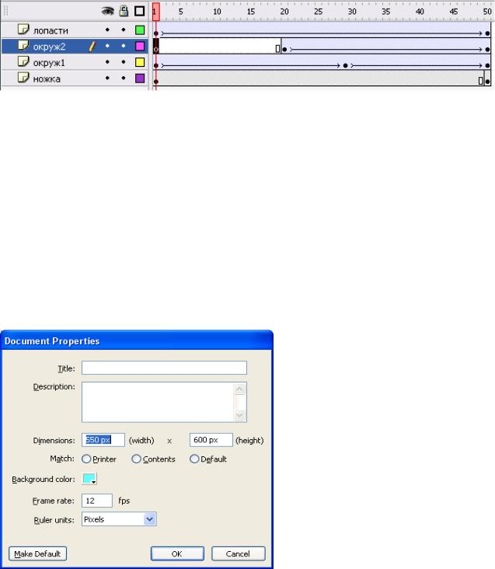Toggle lock dot of окруж1 layer

[x=124, y=62]
